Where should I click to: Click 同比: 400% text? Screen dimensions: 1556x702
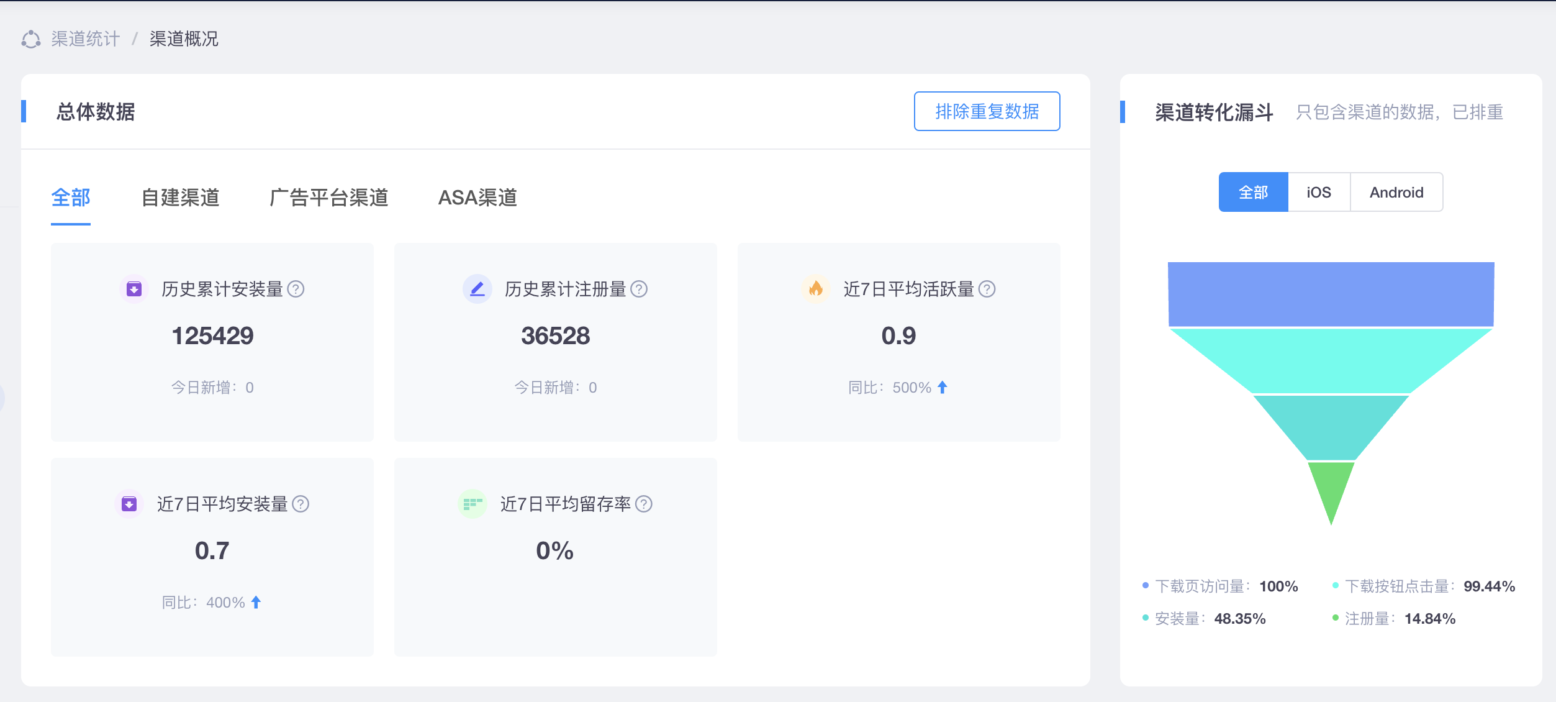(x=204, y=603)
